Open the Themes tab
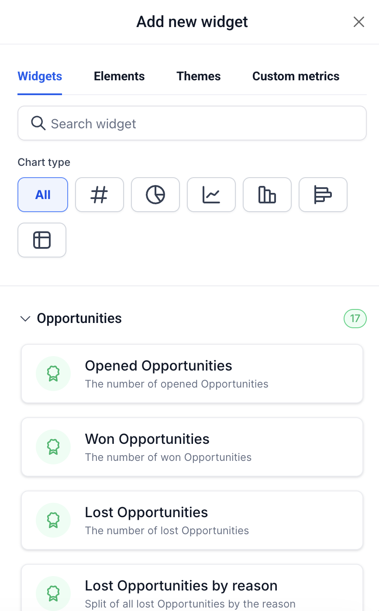The image size is (379, 611). [x=199, y=76]
